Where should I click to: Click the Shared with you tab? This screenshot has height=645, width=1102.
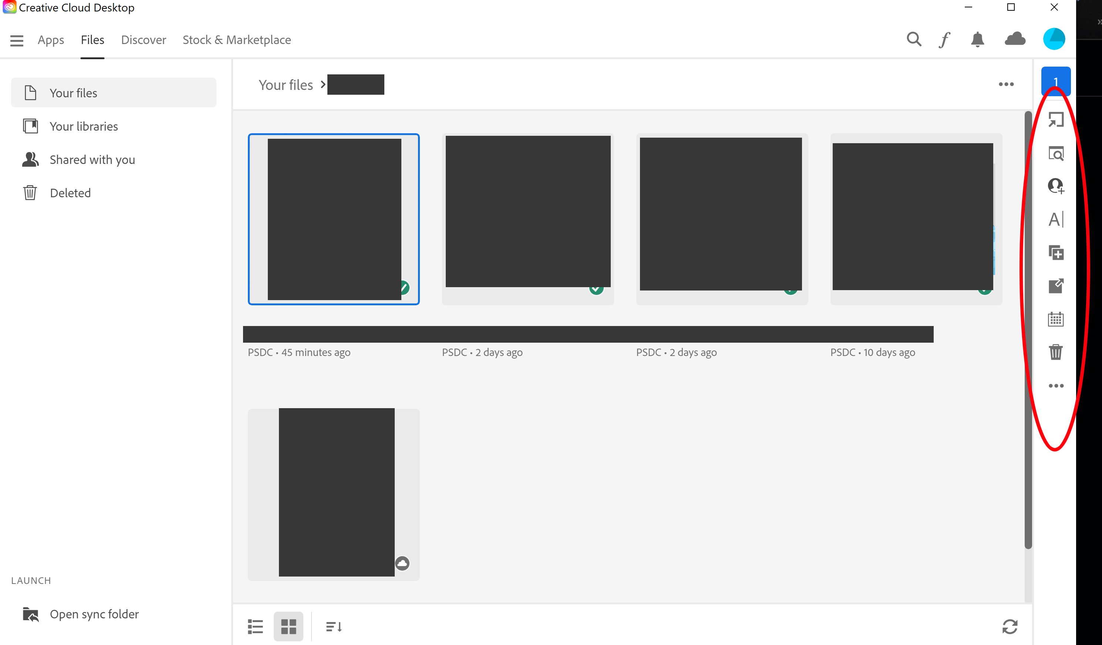click(x=92, y=159)
